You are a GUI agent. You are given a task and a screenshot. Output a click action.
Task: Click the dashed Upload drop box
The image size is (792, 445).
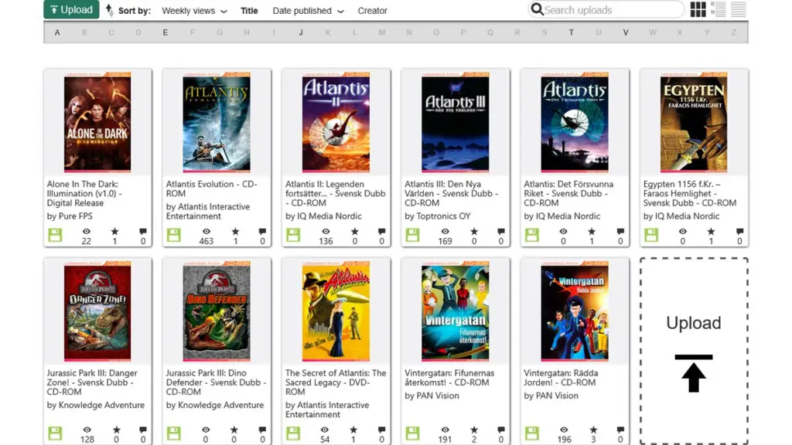694,352
